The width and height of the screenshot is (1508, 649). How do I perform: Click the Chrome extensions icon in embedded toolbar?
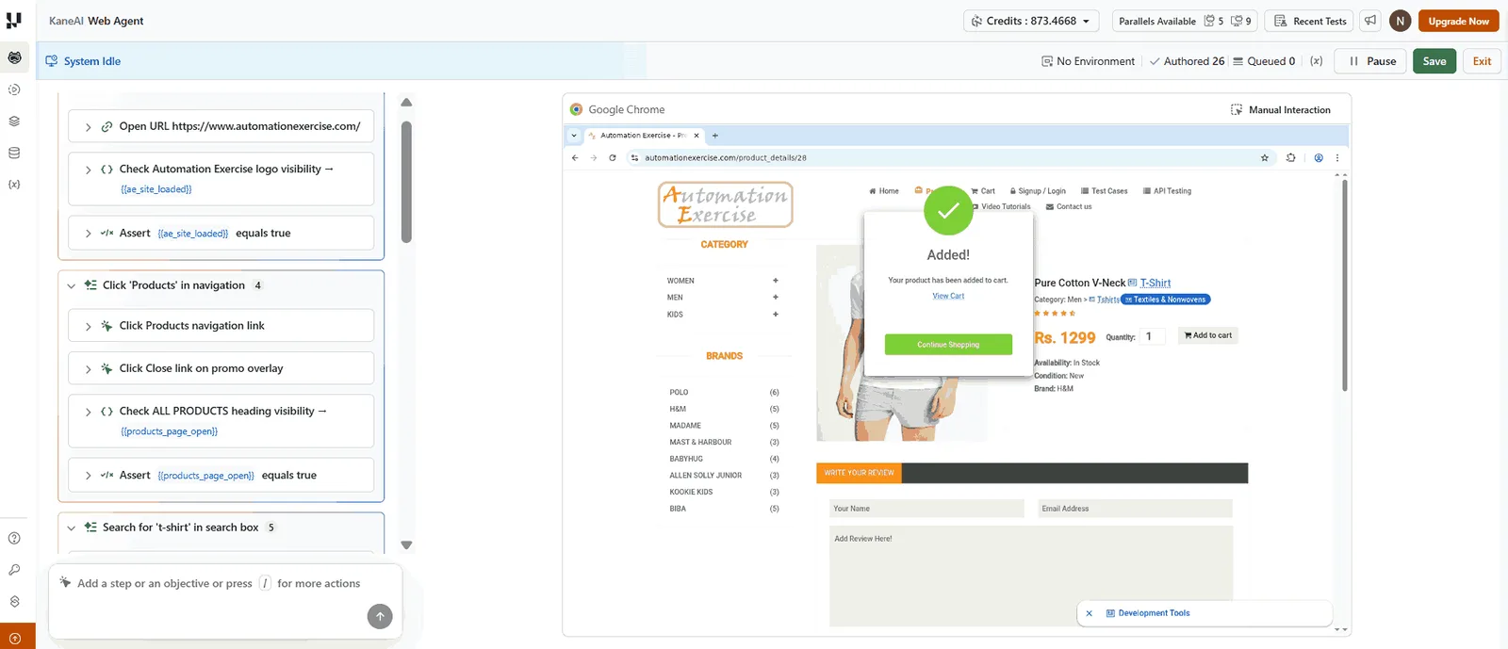pyautogui.click(x=1290, y=157)
